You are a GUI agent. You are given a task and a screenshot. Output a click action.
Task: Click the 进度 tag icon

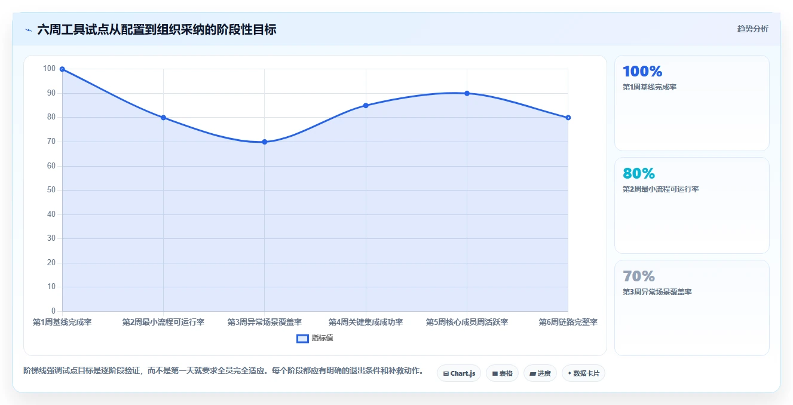pos(532,374)
